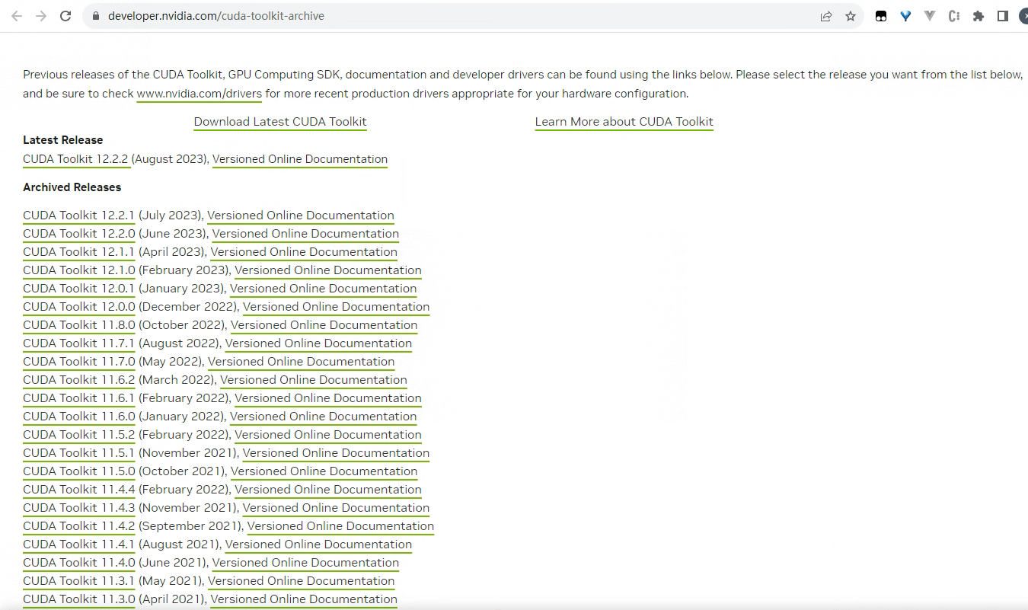Open CUDA Toolkit 11.6.2 link

79,380
